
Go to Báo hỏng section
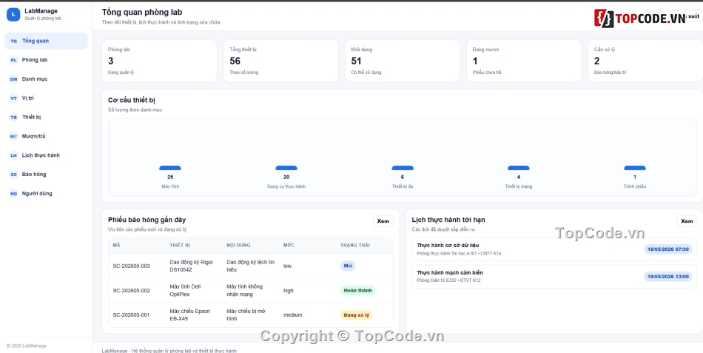coord(46,175)
